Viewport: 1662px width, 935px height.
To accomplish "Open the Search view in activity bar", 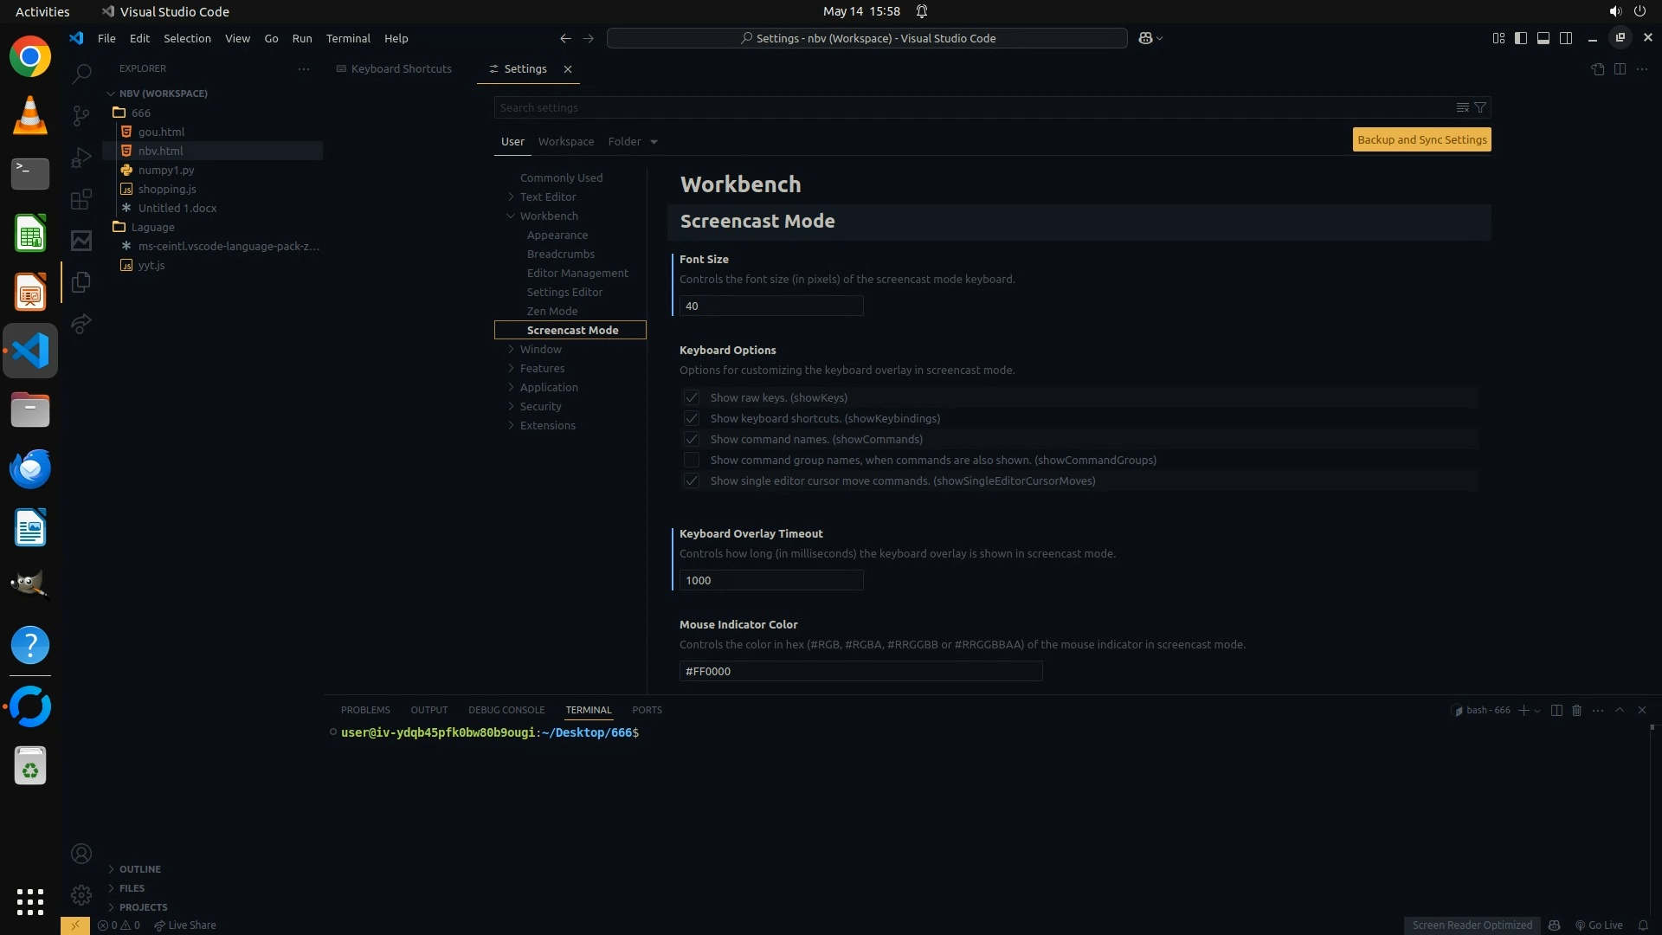I will 81,74.
